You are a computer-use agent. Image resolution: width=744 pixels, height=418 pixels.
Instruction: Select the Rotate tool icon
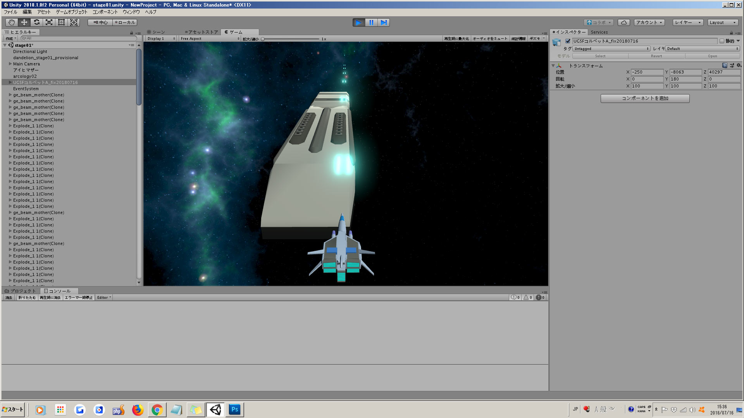(36, 22)
